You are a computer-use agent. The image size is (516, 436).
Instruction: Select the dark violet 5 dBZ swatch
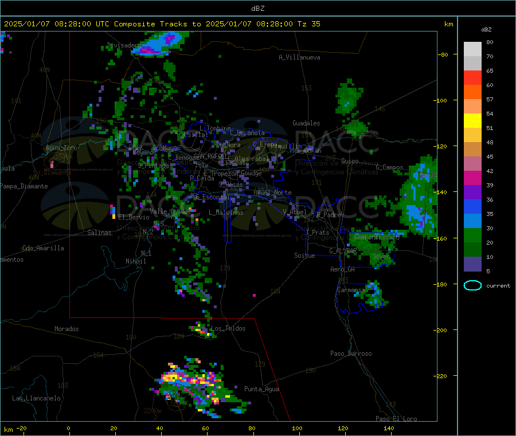coord(472,264)
